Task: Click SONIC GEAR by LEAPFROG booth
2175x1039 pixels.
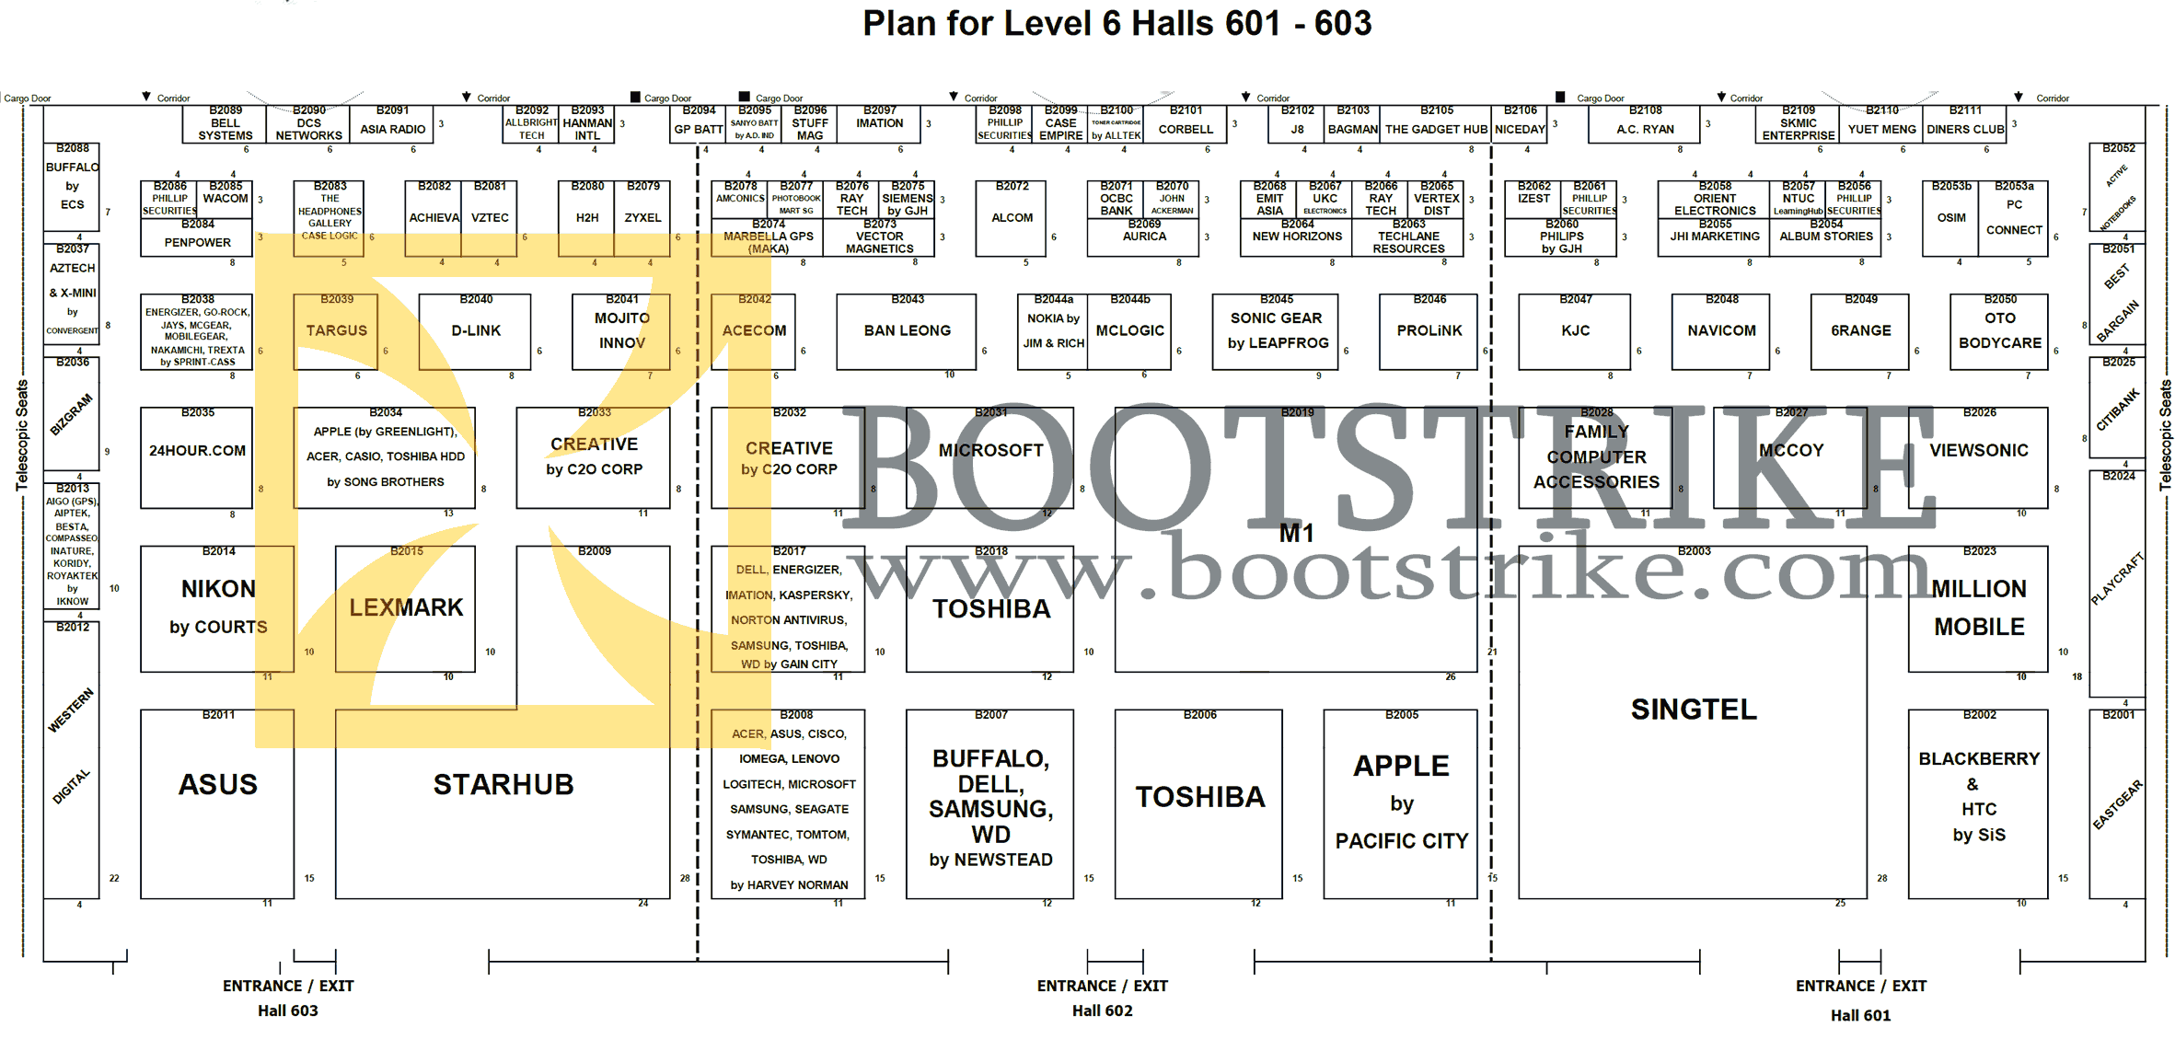Action: [1276, 331]
